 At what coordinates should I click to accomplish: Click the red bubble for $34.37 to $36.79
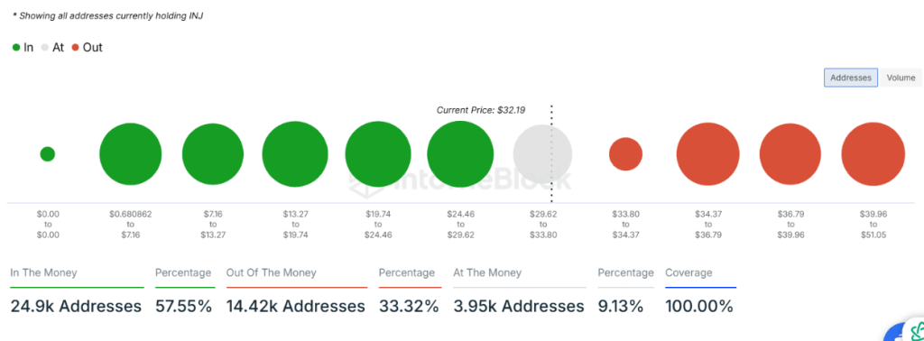[707, 154]
